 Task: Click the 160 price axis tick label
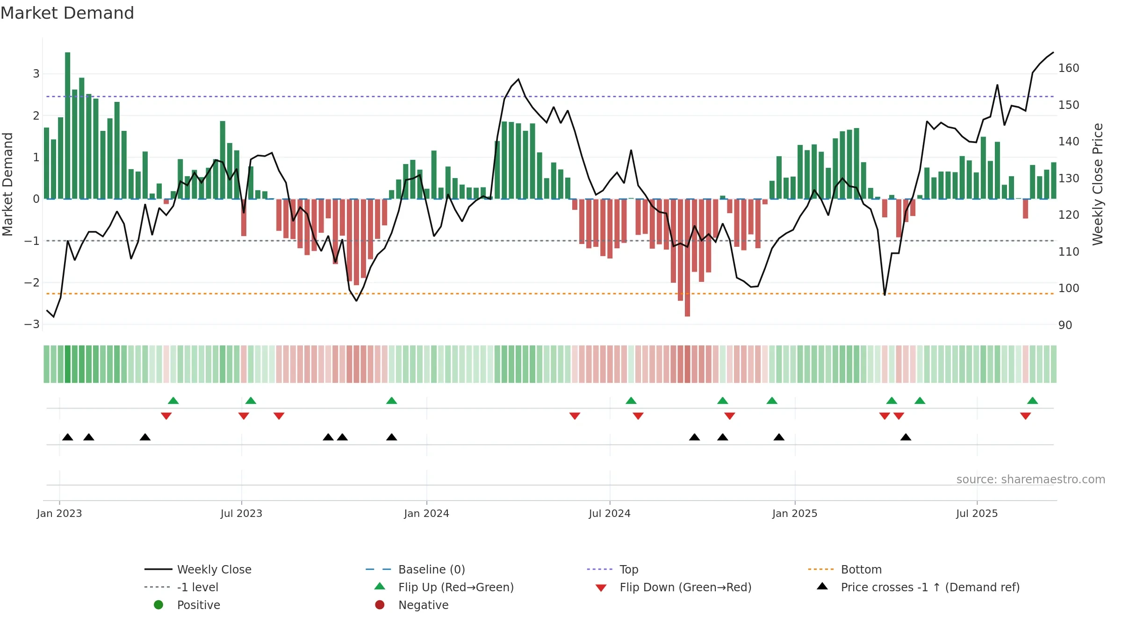[1069, 68]
